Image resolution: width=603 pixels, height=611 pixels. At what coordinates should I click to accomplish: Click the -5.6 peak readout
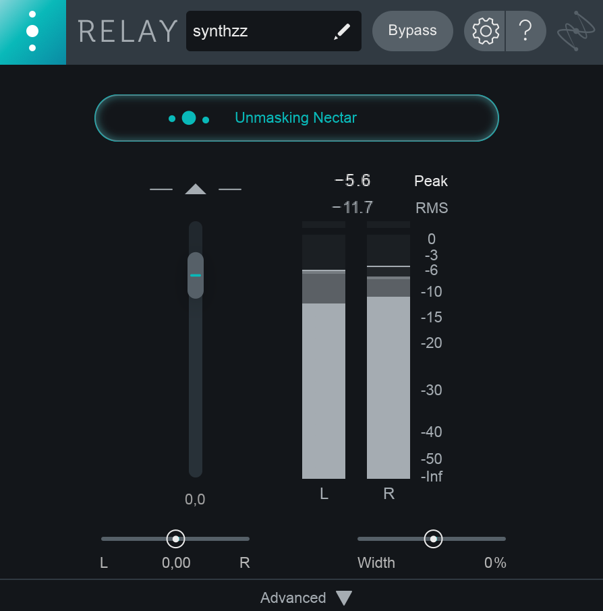coord(352,181)
